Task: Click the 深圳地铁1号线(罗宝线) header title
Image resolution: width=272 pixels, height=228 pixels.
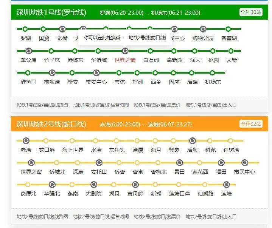Action: [x=51, y=12]
